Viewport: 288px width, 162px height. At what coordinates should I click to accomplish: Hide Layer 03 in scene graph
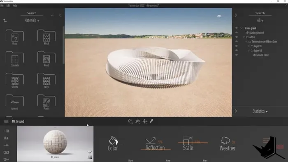point(237,50)
